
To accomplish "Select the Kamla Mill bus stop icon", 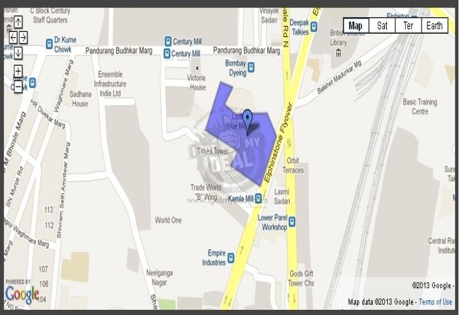I will [x=258, y=198].
